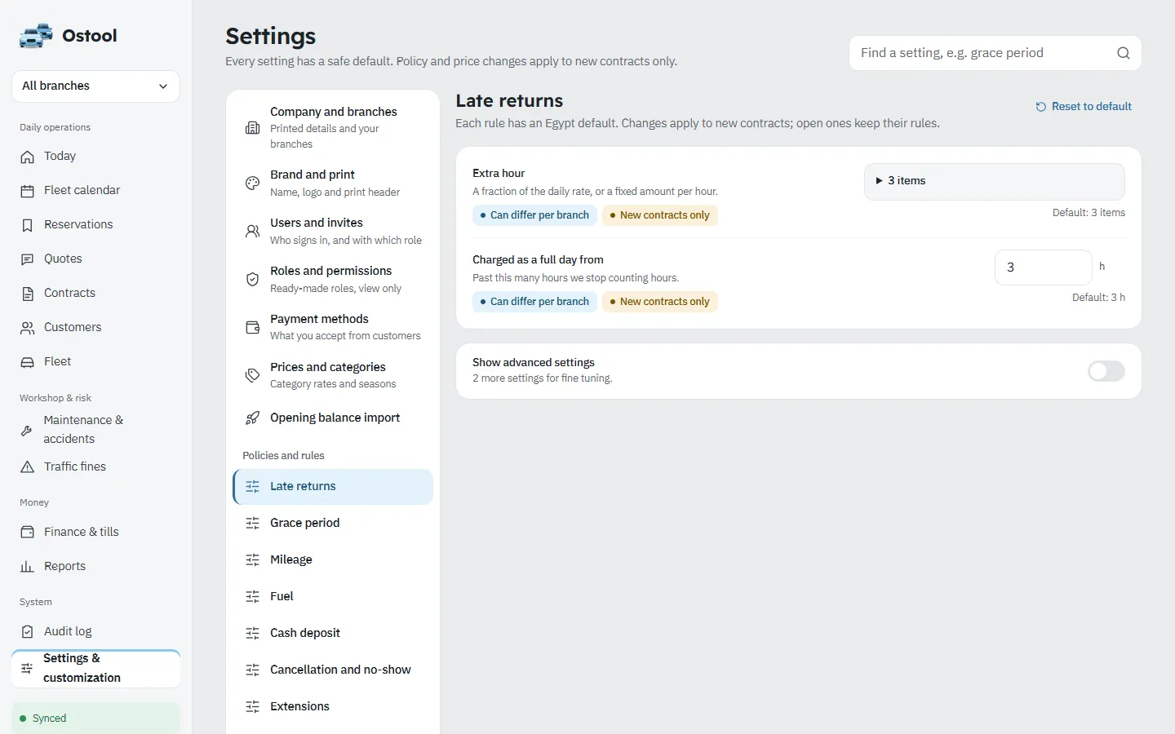The image size is (1175, 734).
Task: Click the Payment methods wallet icon
Action: [x=253, y=327]
